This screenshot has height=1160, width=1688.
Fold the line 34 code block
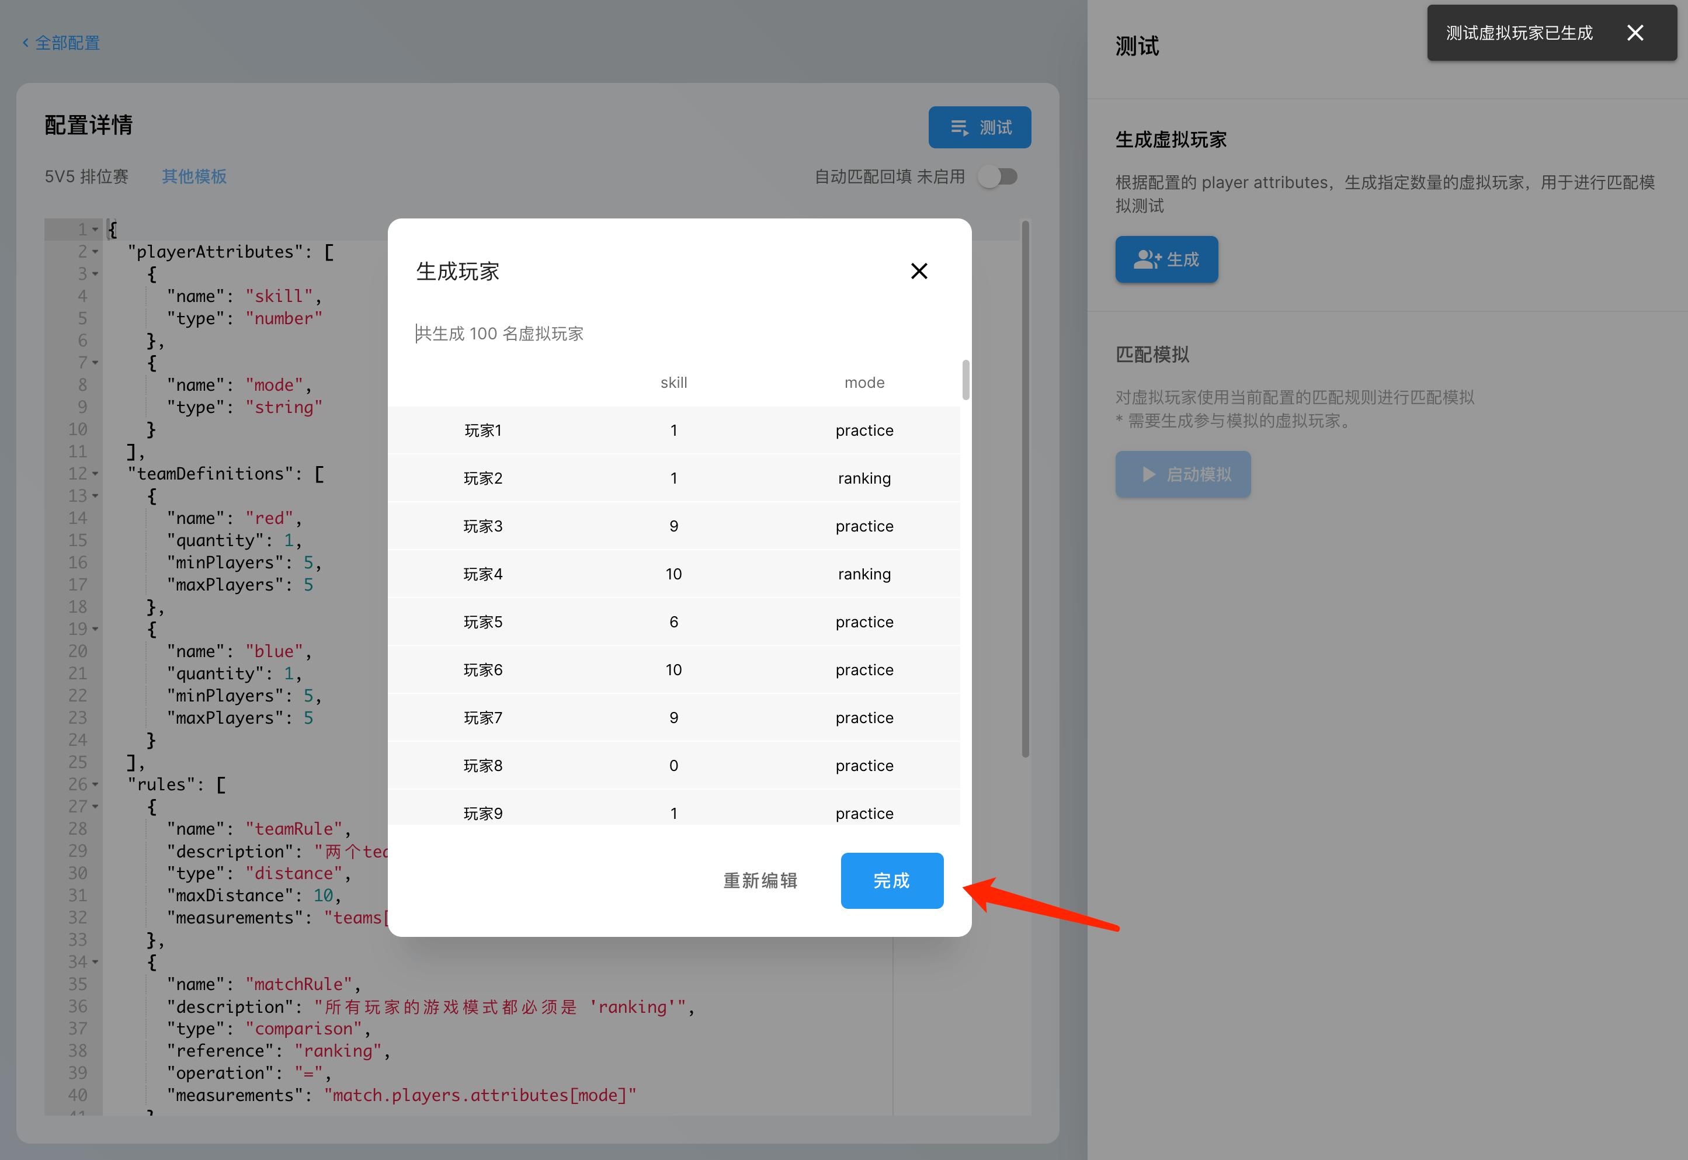(x=95, y=961)
